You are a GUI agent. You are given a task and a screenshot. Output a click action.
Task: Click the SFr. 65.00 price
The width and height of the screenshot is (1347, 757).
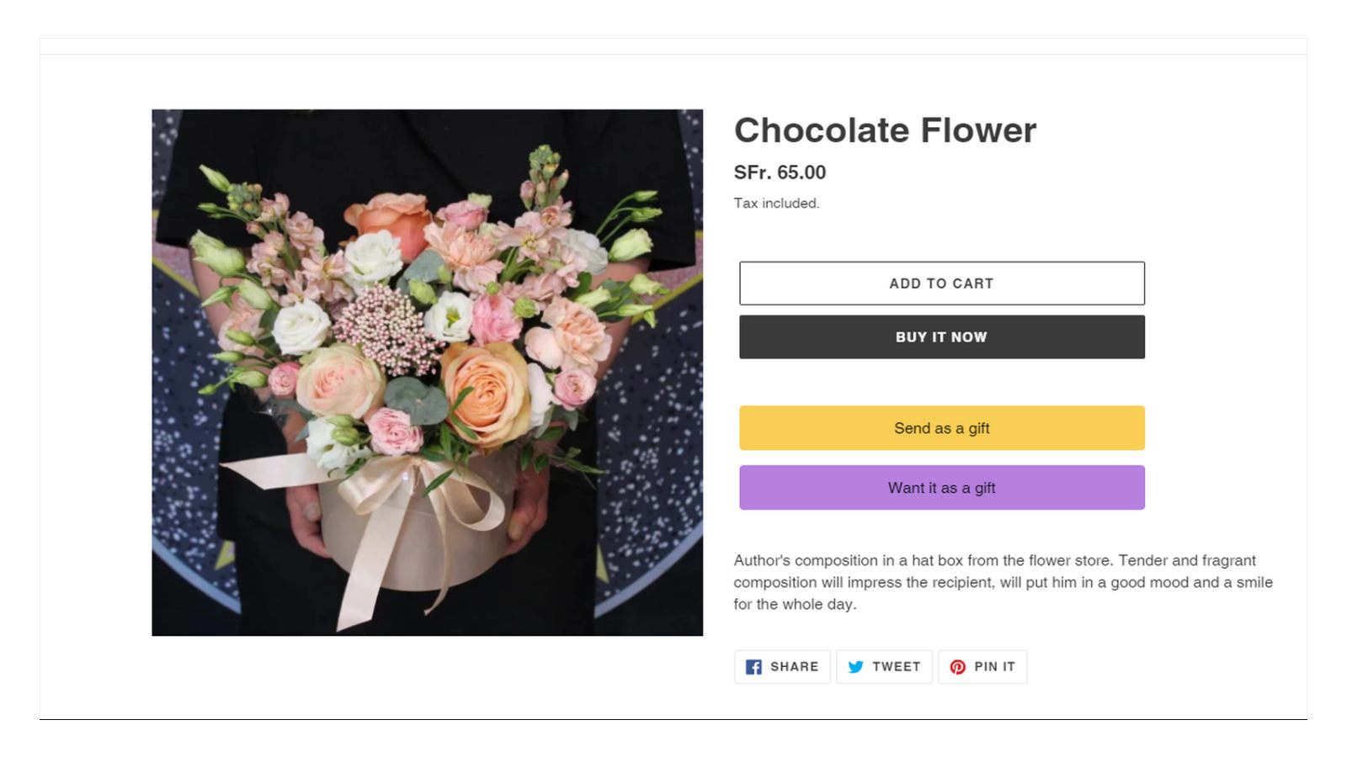point(780,172)
